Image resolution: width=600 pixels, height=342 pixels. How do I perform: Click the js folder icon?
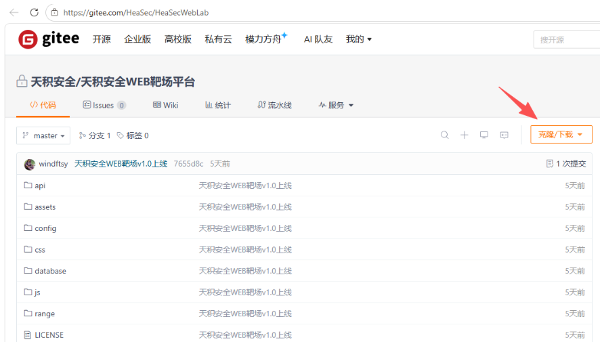pyautogui.click(x=28, y=292)
